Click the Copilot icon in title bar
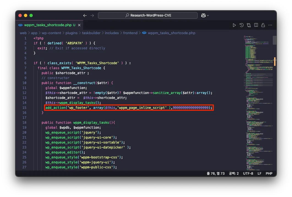This screenshot has width=292, height=197. pyautogui.click(x=203, y=15)
